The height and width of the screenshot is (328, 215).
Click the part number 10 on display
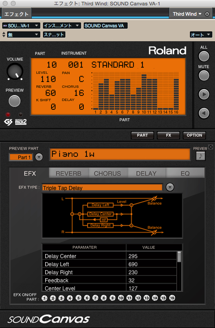click(x=52, y=65)
